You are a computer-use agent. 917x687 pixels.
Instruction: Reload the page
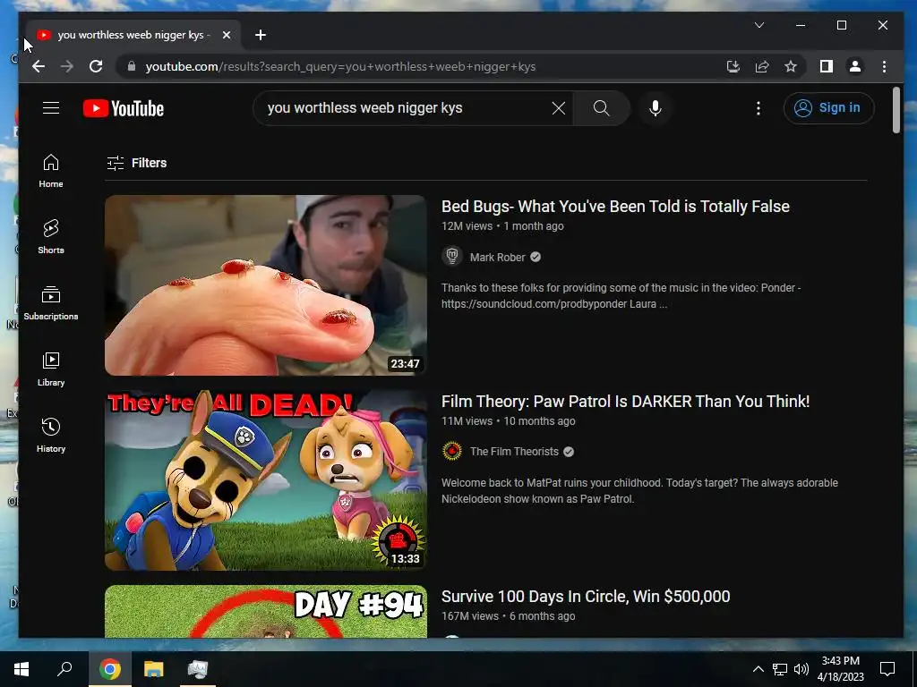point(96,66)
